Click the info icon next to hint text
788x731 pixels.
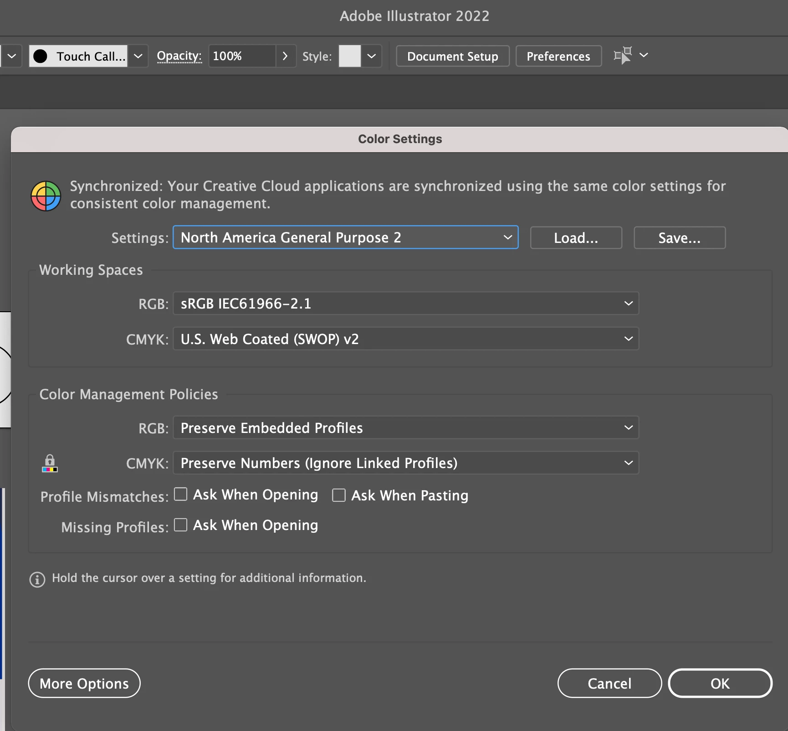click(37, 579)
